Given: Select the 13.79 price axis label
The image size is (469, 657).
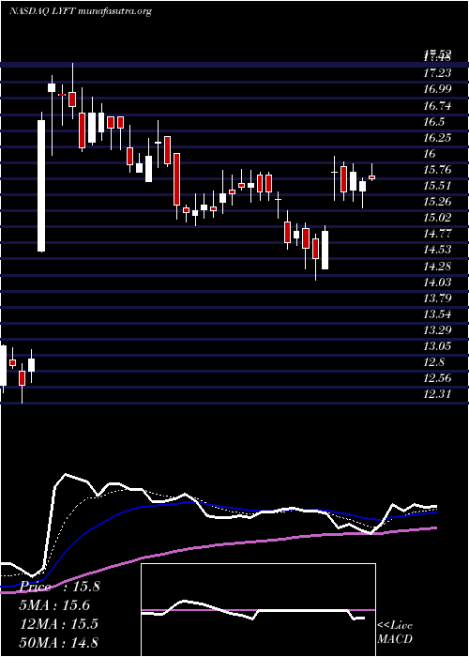Looking at the screenshot, I should point(437,298).
